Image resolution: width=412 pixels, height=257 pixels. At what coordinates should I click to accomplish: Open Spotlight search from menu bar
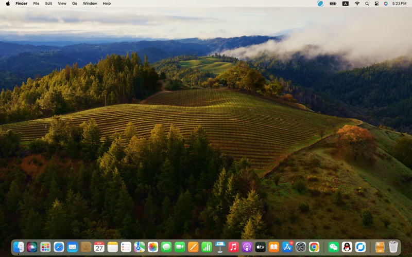coord(367,4)
